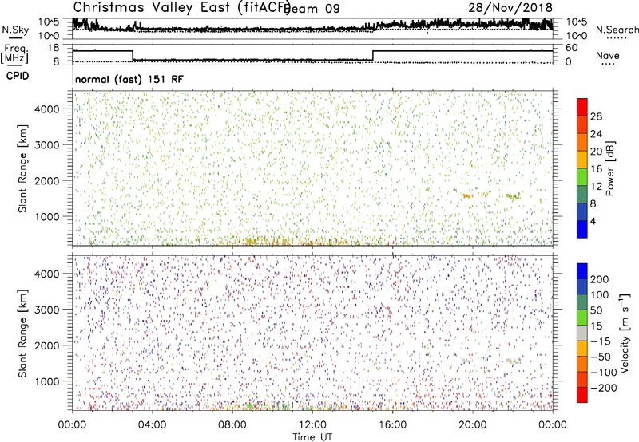Select the 'normal (fast) 151 RF' text
The image size is (639, 442).
click(129, 79)
